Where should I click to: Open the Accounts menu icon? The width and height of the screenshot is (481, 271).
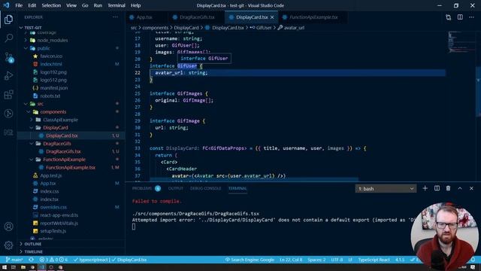click(8, 227)
